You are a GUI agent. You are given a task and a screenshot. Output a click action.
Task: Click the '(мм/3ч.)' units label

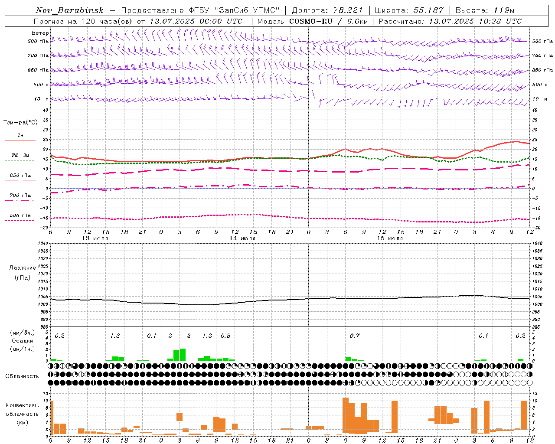(x=22, y=333)
